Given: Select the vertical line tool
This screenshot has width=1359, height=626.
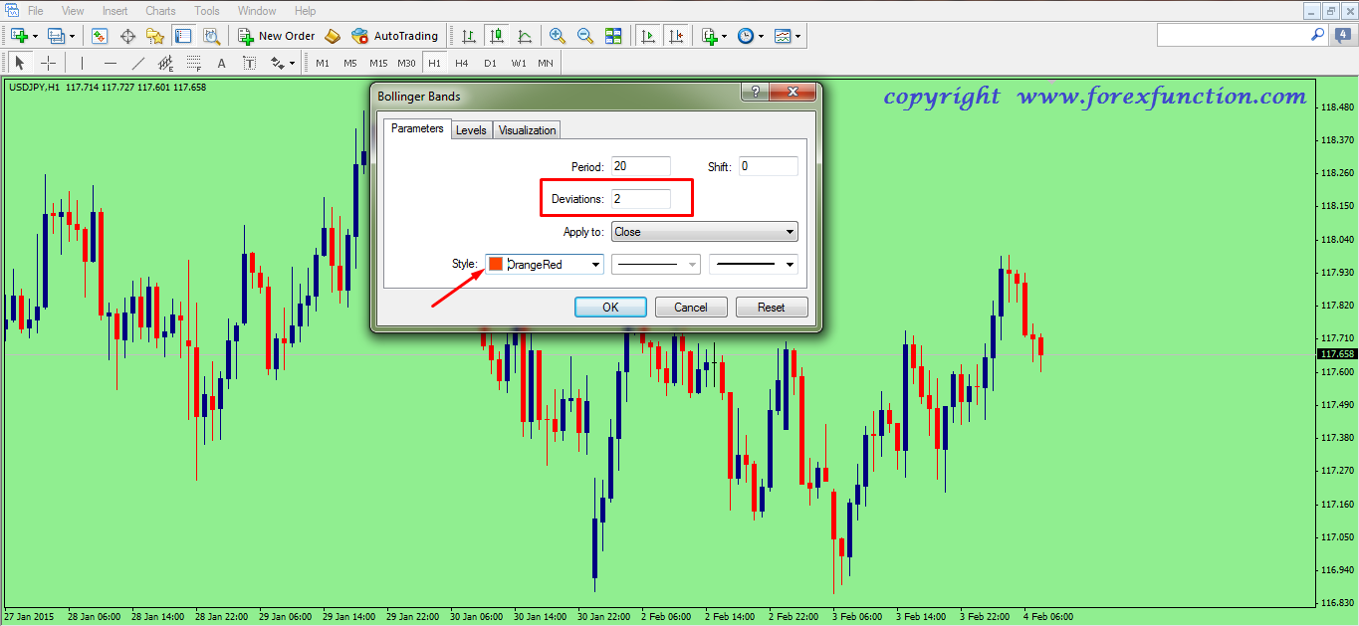Looking at the screenshot, I should pyautogui.click(x=82, y=63).
